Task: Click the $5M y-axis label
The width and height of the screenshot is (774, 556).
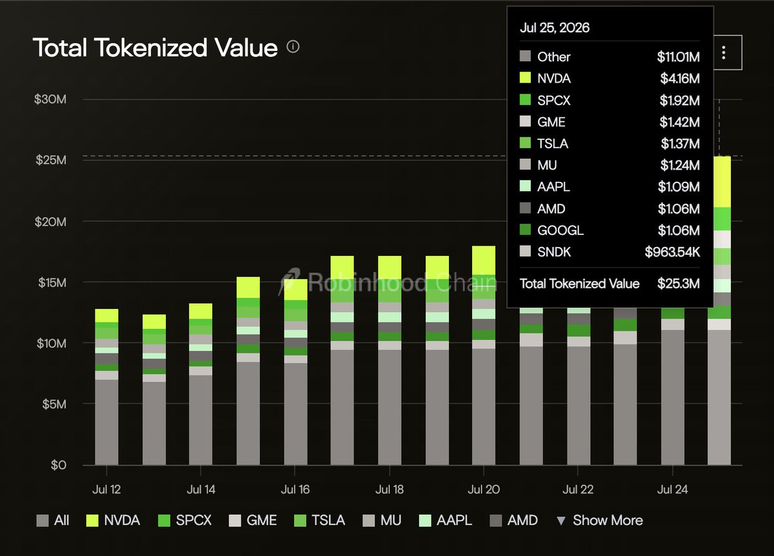Action: [55, 404]
